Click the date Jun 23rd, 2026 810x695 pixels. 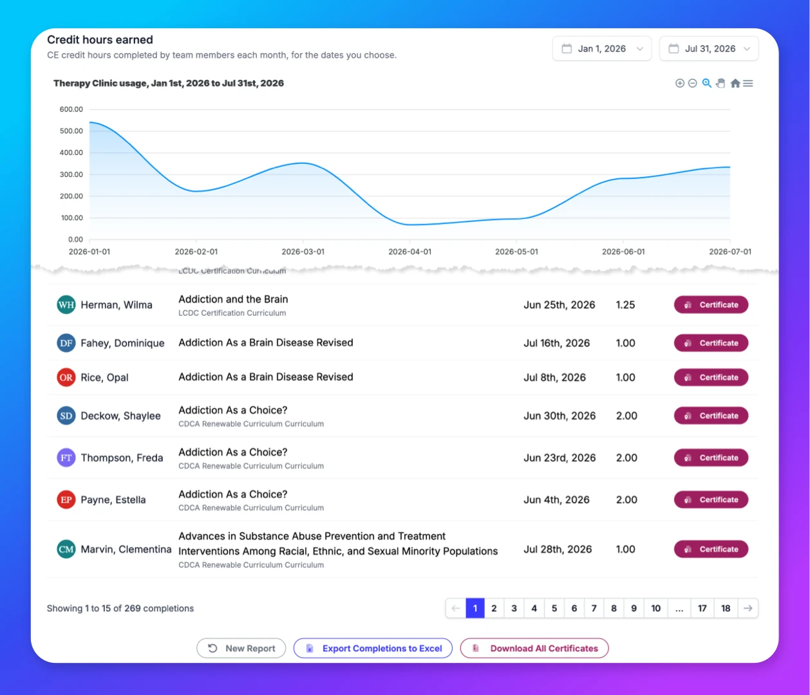[x=560, y=458]
